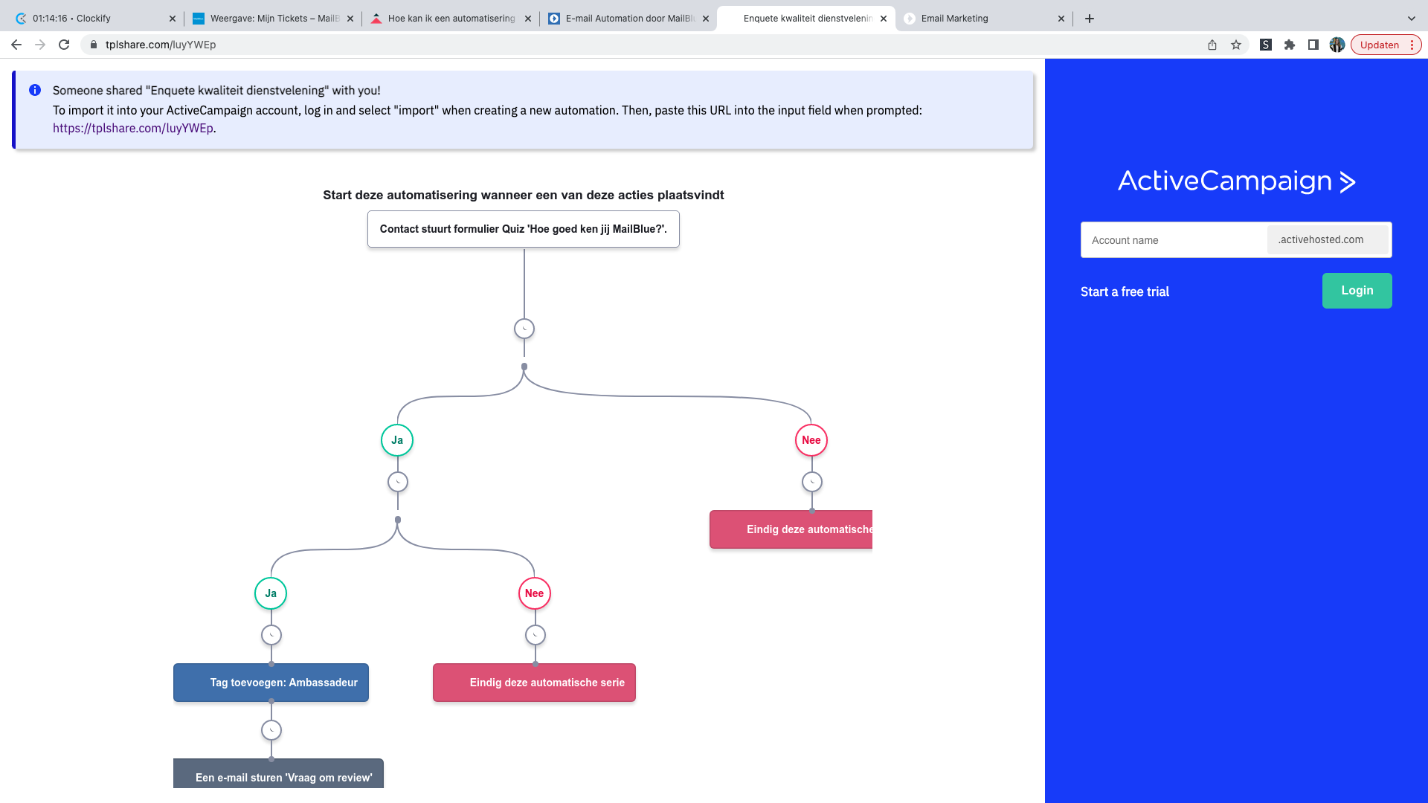The height and width of the screenshot is (803, 1428).
Task: Click clock icon below Tag toevoegen block
Action: point(271,730)
